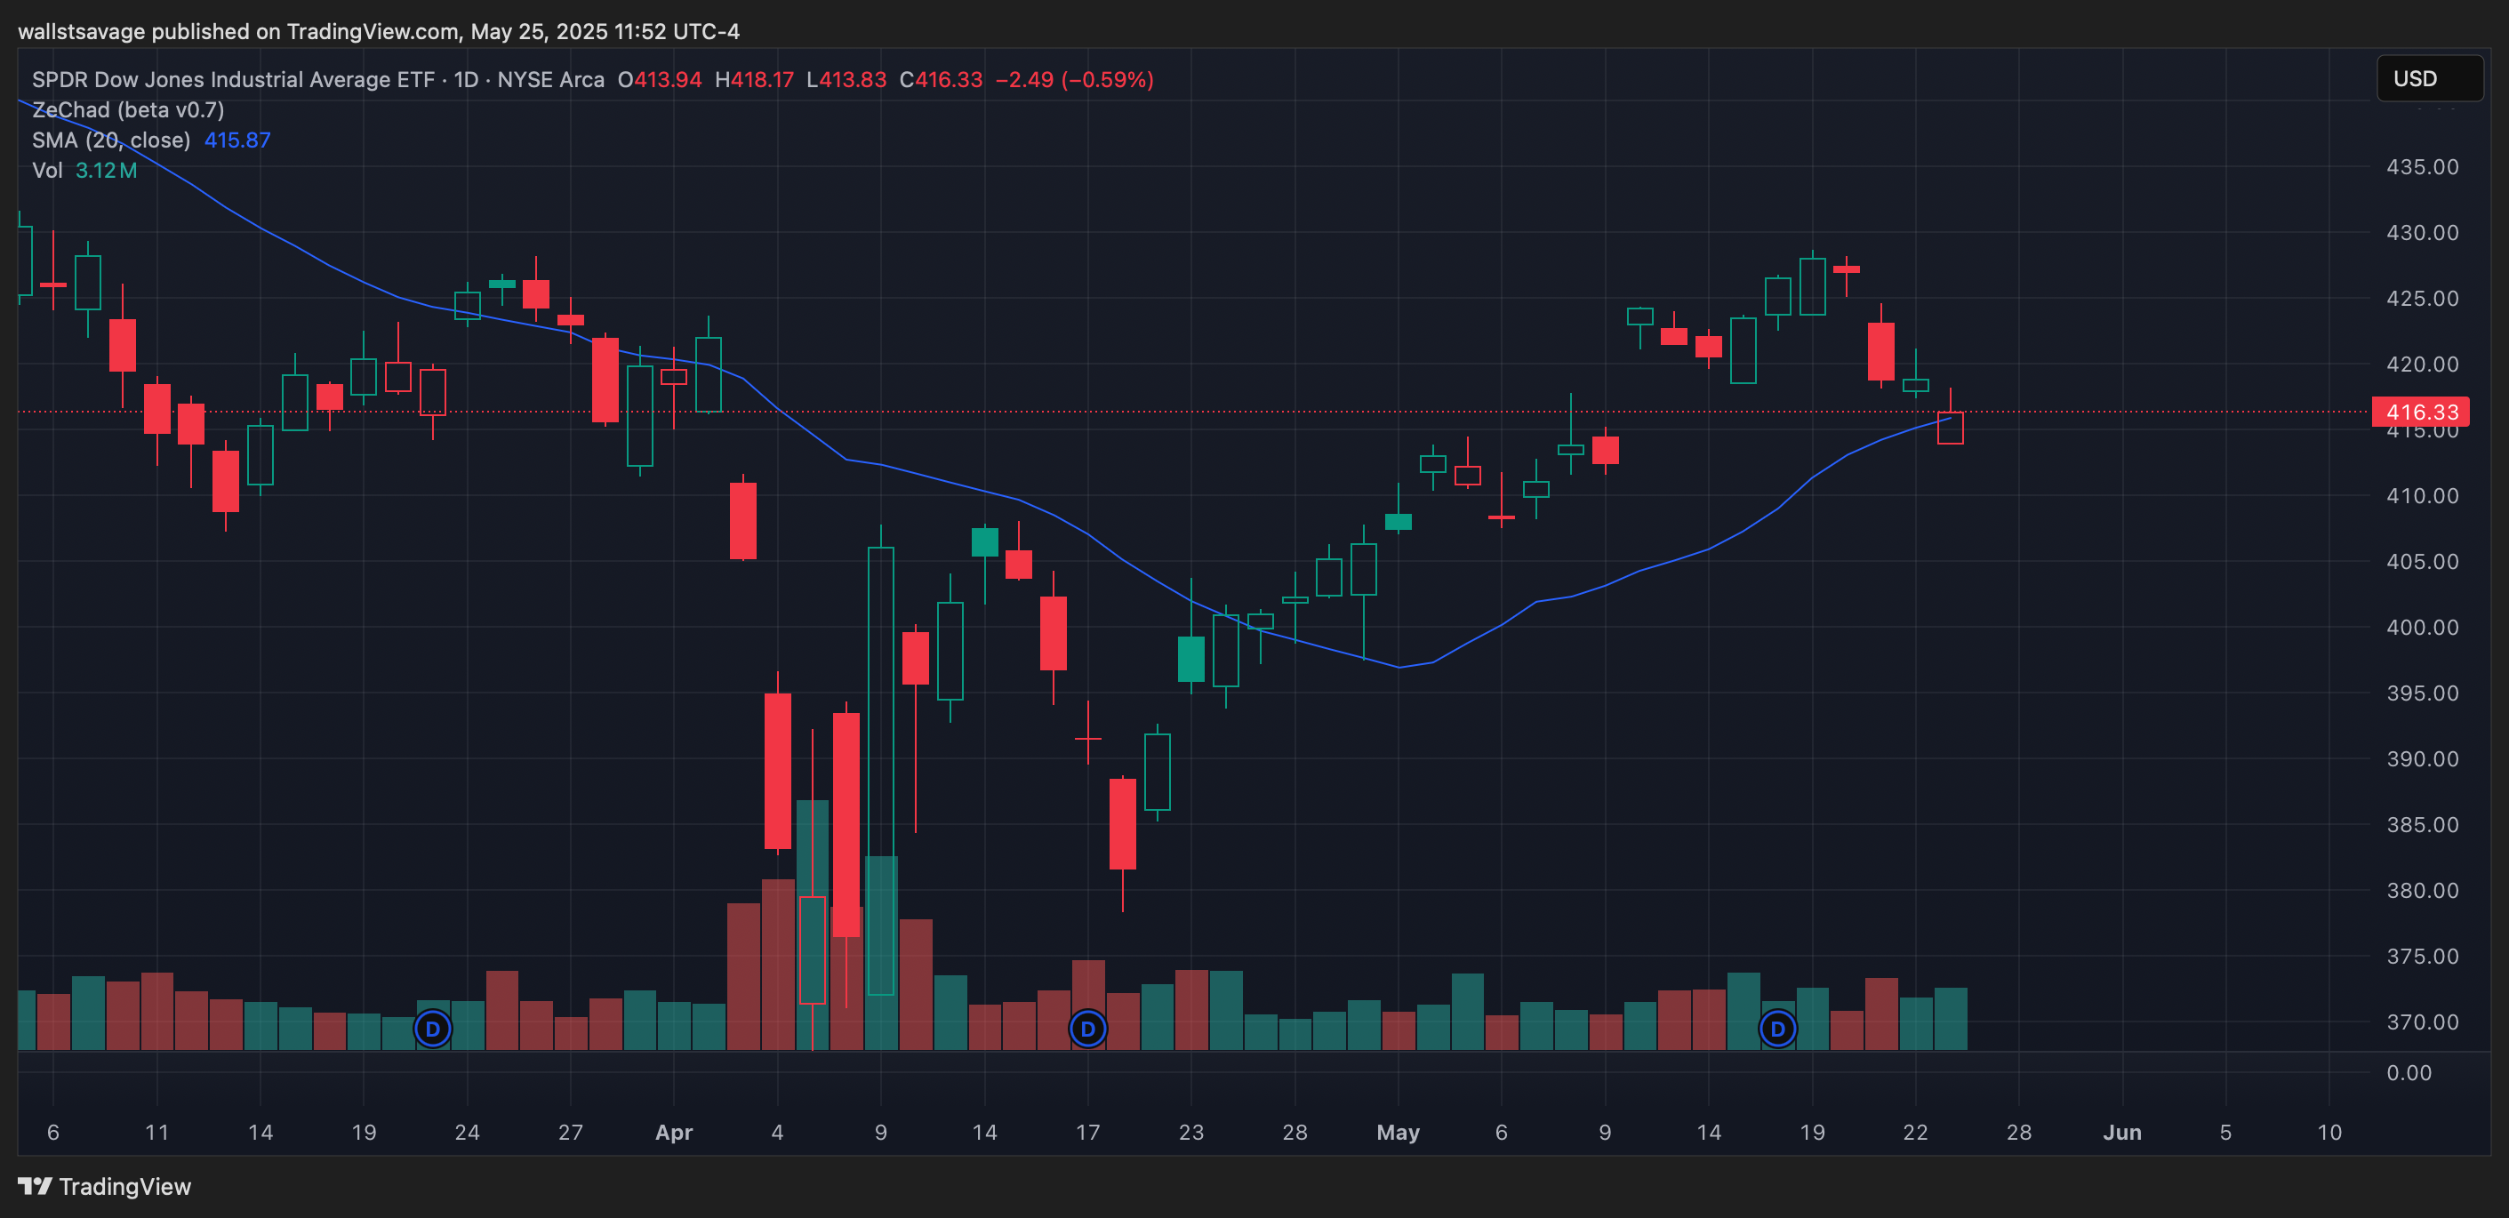Click the 420.00 price axis label

pyautogui.click(x=2423, y=365)
